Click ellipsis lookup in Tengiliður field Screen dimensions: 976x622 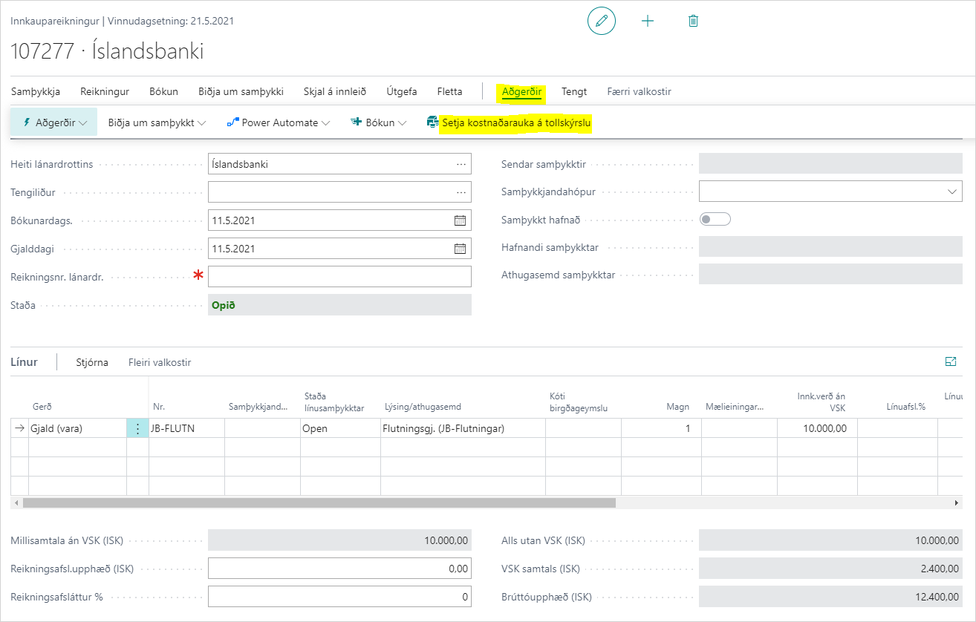click(461, 192)
